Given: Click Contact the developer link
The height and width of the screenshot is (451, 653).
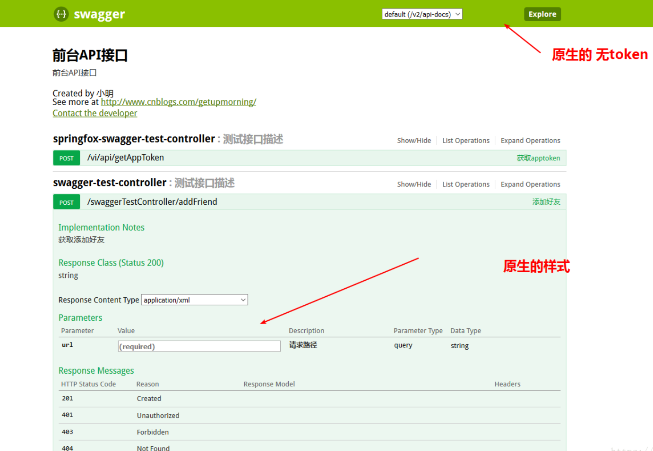Looking at the screenshot, I should point(95,113).
